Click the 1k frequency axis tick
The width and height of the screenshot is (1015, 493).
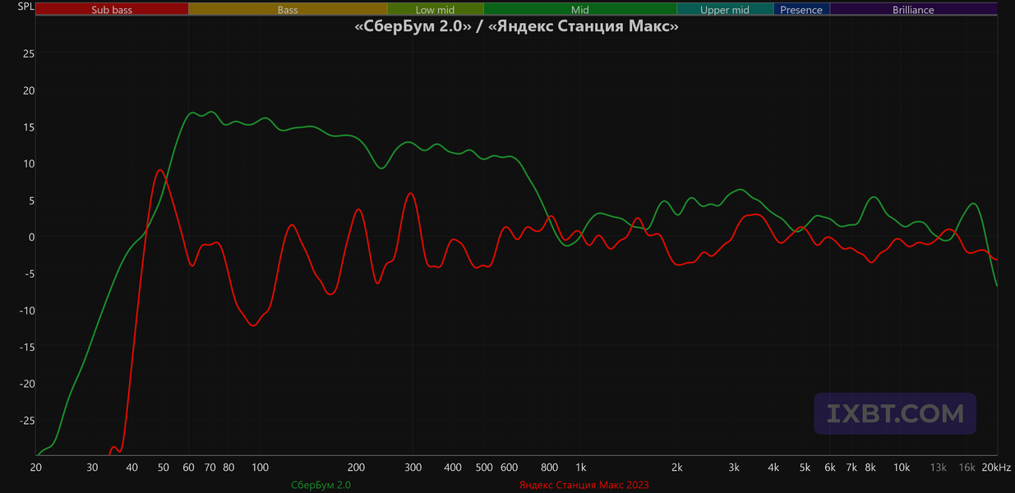(580, 467)
